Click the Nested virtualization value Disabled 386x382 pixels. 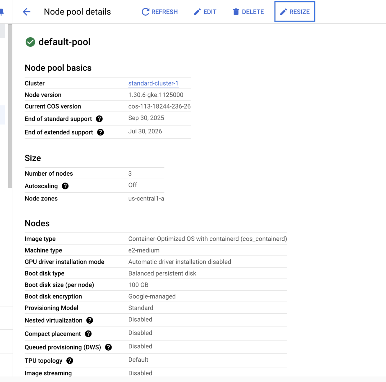[x=140, y=320]
